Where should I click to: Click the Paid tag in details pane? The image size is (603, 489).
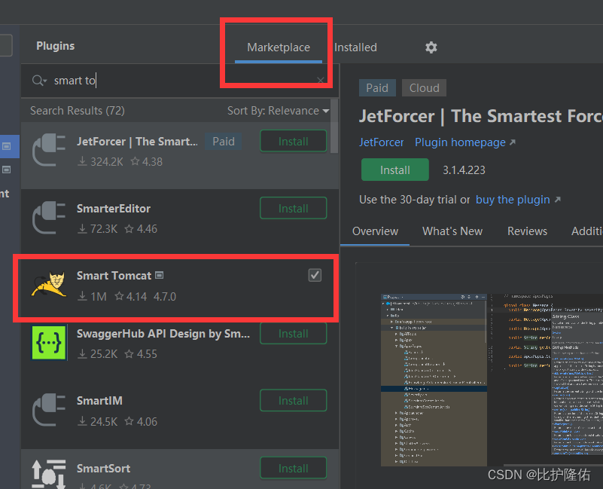[377, 88]
